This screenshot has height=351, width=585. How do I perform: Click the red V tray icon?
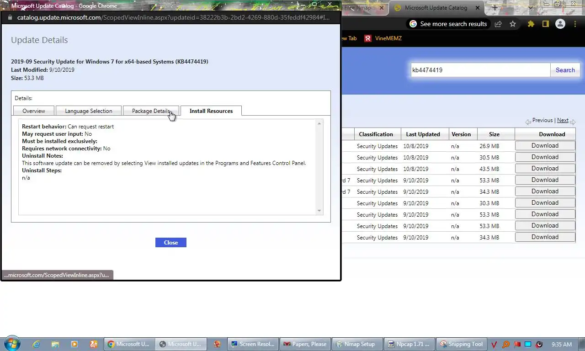point(495,345)
